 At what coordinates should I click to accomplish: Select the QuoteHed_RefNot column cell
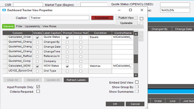[20, 56]
